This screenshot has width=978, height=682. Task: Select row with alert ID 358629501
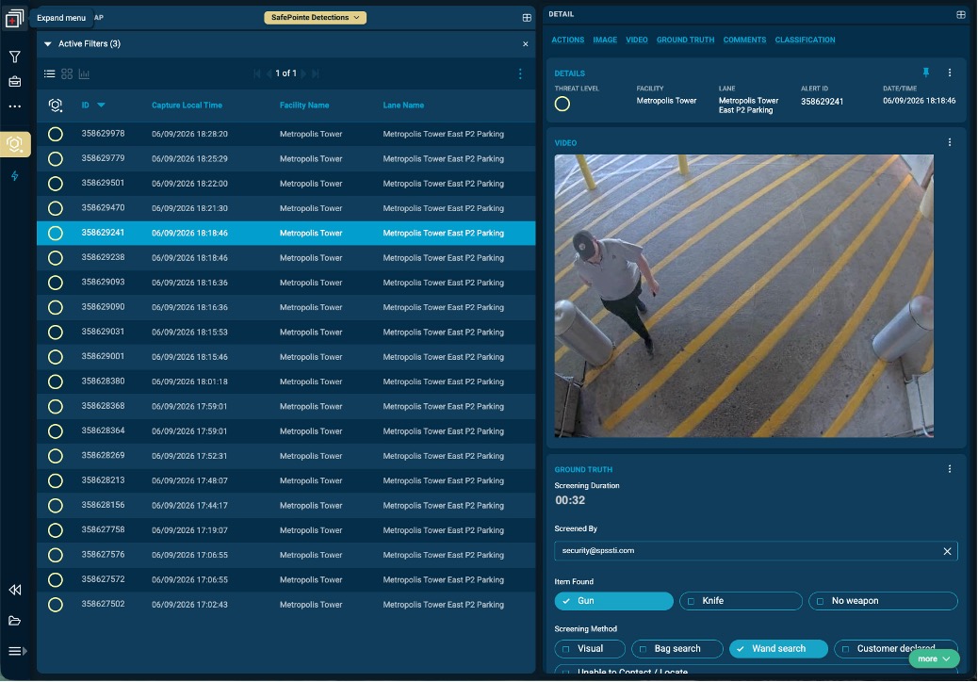[286, 184]
